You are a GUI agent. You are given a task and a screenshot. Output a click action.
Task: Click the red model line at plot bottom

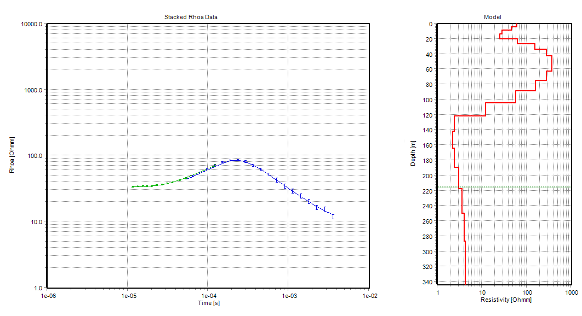tap(465, 282)
